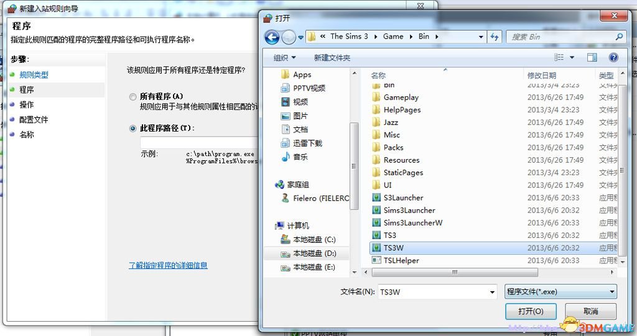Open 了解指定程序的详细信息 link
This screenshot has width=637, height=336.
coord(168,265)
